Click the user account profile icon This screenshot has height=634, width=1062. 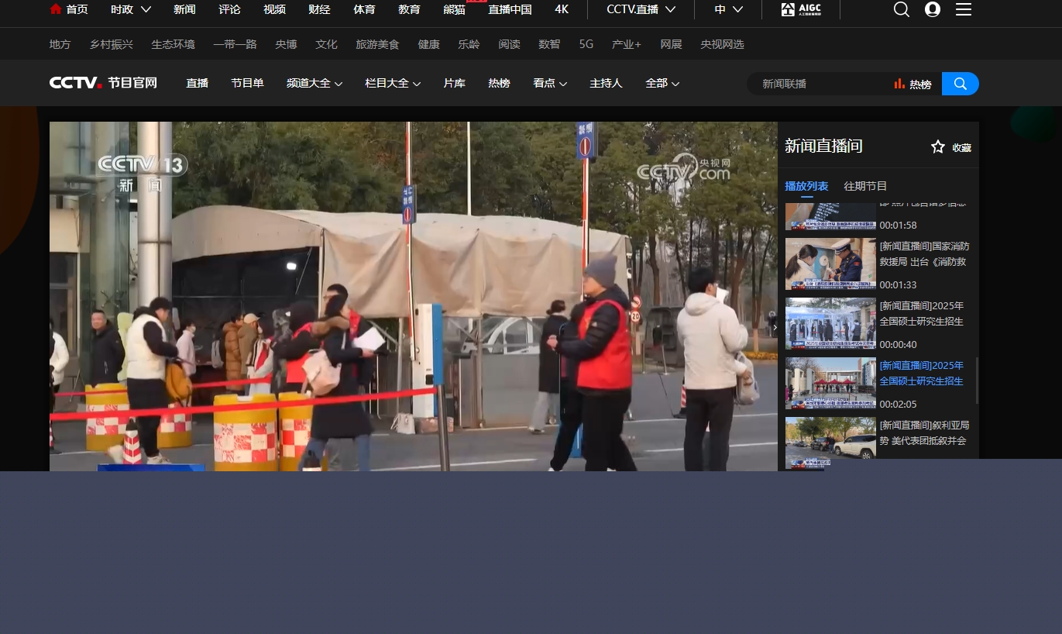(x=933, y=9)
